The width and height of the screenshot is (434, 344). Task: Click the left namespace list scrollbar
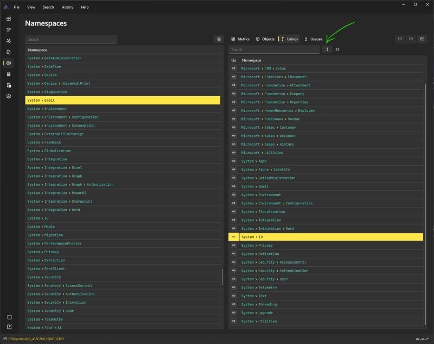coord(222,277)
